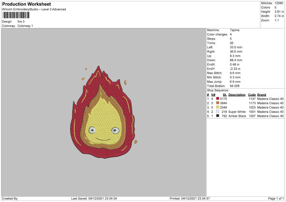This screenshot has width=286, height=202.
Task: Pick the yellow thread swatch for code 1023
Action: coord(218,107)
